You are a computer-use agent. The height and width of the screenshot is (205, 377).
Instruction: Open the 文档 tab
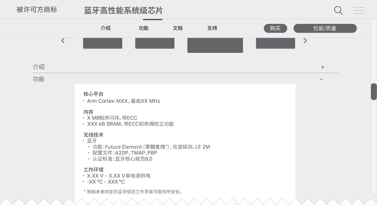(178, 28)
